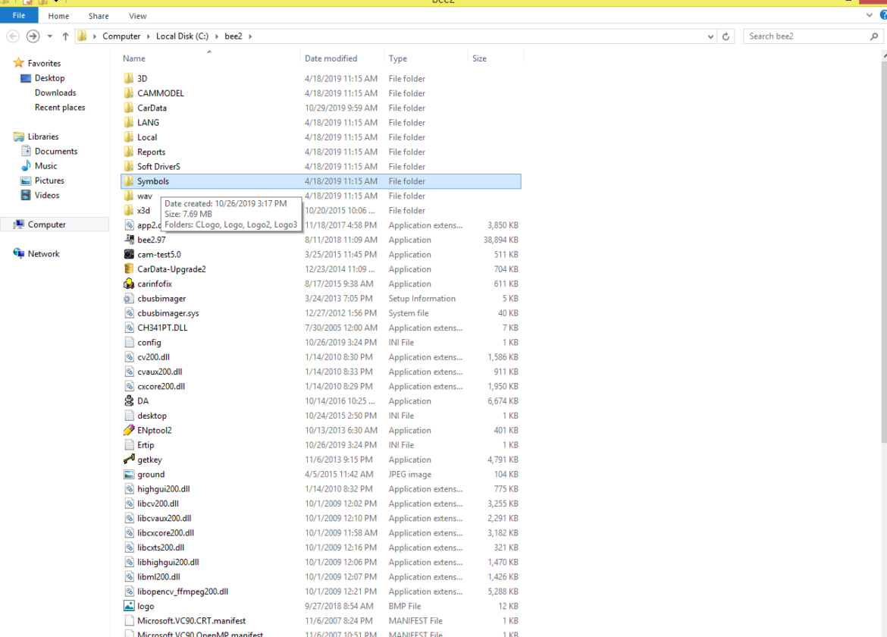Switch to the View ribbon tab
This screenshot has width=887, height=637.
[137, 16]
